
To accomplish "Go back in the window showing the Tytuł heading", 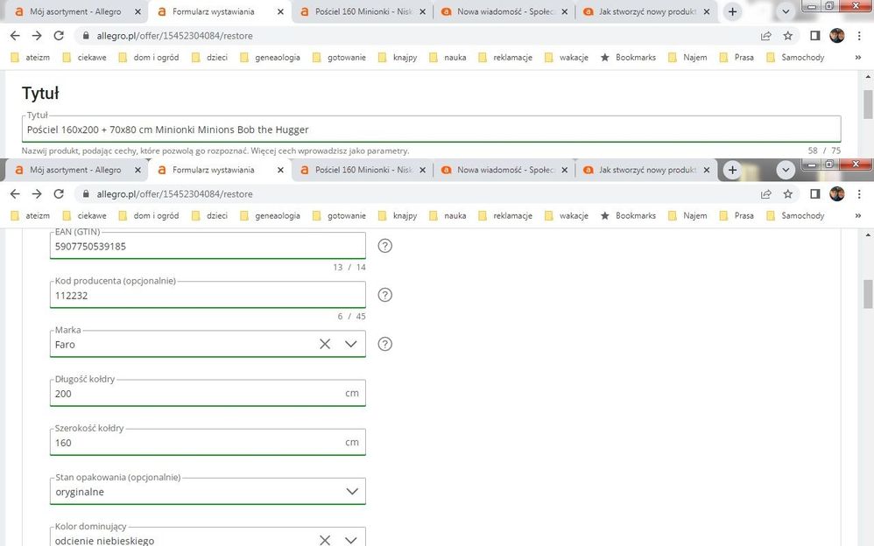I will click(15, 36).
